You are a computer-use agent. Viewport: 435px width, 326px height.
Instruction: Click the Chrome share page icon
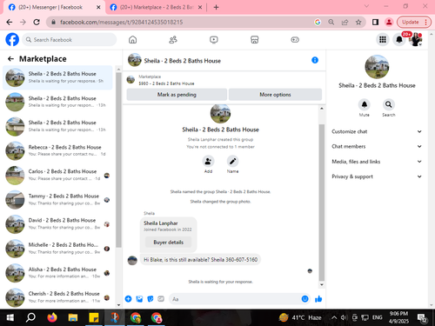[x=345, y=22]
